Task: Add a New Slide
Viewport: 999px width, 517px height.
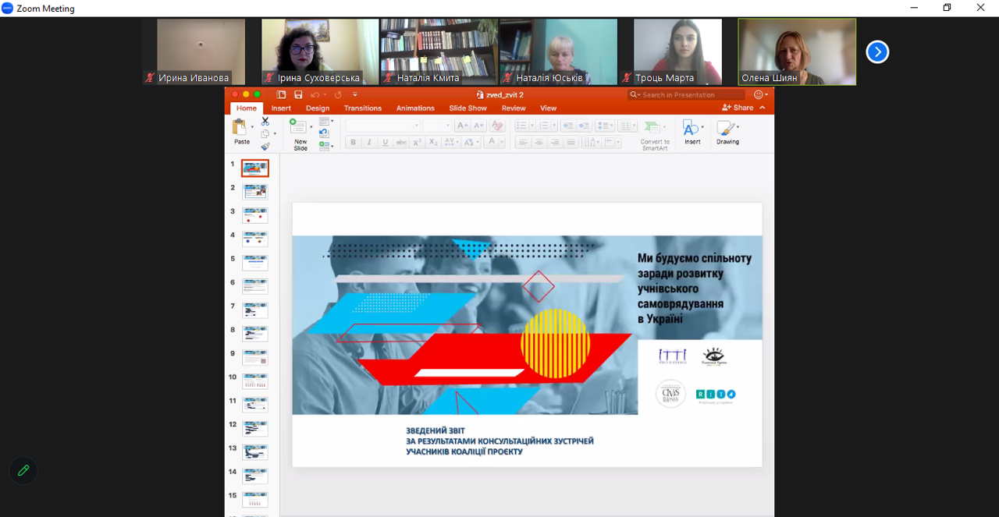Action: [299, 129]
